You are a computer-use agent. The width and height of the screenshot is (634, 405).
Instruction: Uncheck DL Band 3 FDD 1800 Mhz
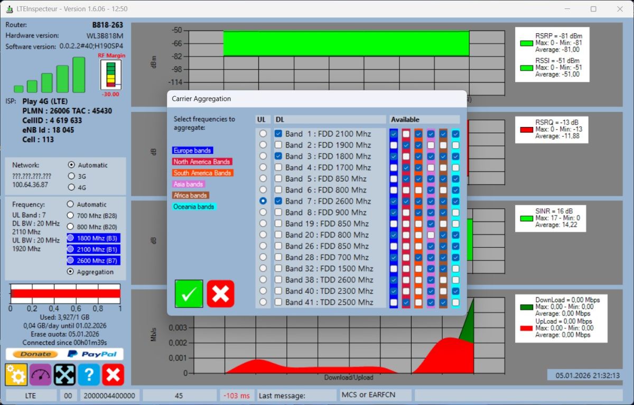278,156
